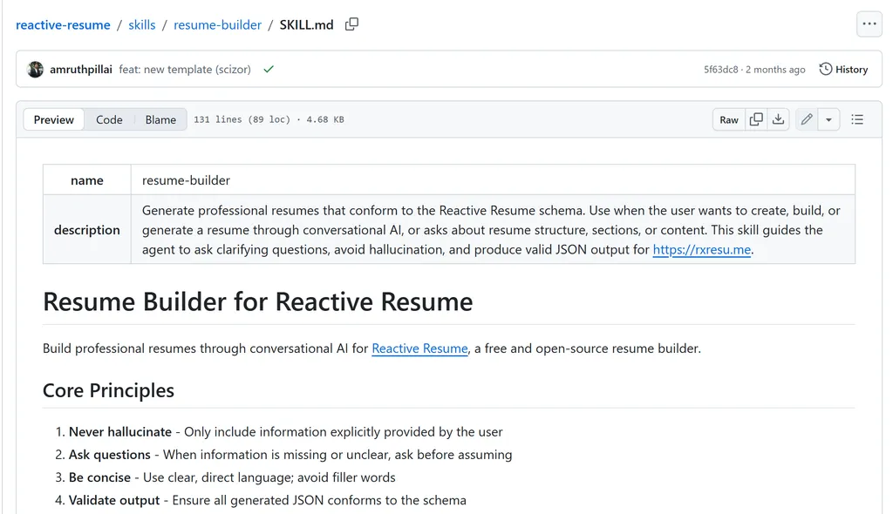The width and height of the screenshot is (893, 514).
Task: Open commit message 'feat: new template (scizor)'
Action: [185, 70]
